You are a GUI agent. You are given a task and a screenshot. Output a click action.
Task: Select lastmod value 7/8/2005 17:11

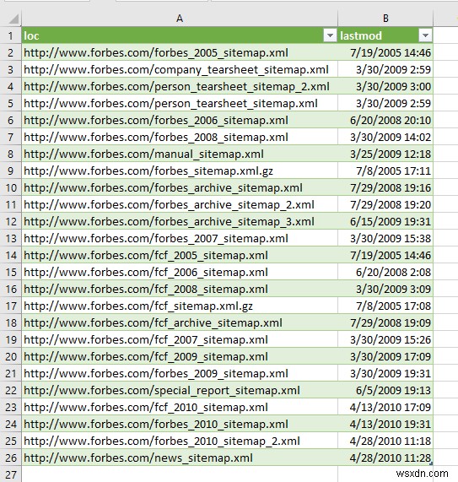(385, 171)
